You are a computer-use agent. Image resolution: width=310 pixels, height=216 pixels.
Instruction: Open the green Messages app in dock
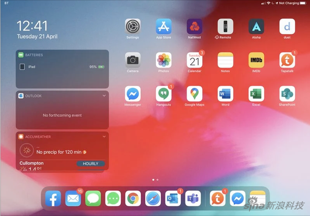point(93,198)
